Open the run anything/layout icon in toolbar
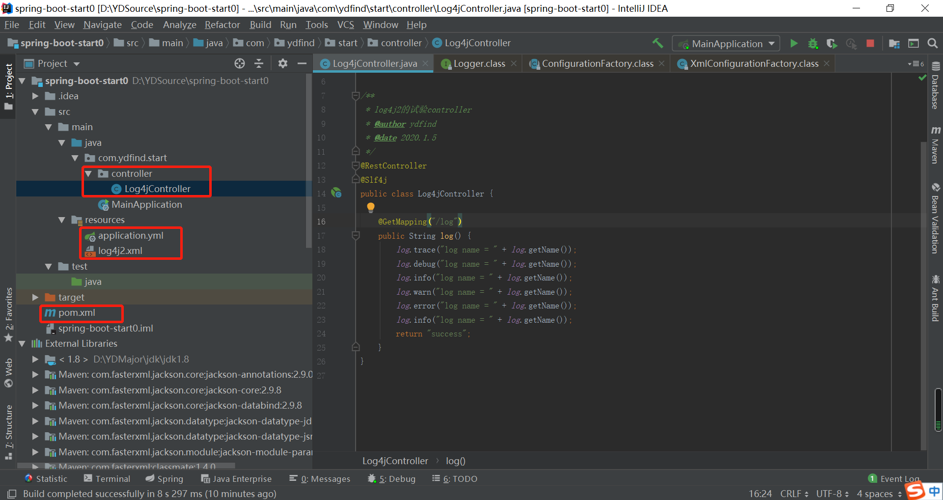Screen dimensions: 943x500 click(914, 44)
